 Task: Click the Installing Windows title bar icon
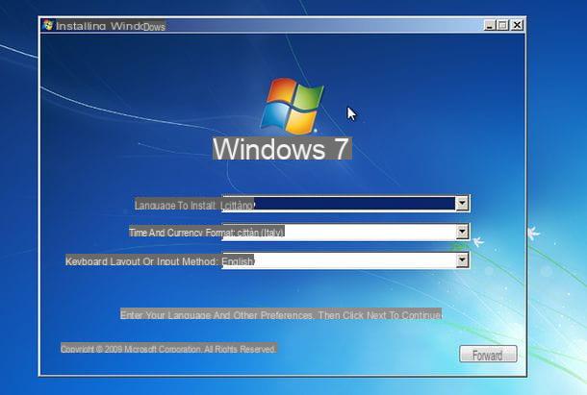(x=47, y=25)
